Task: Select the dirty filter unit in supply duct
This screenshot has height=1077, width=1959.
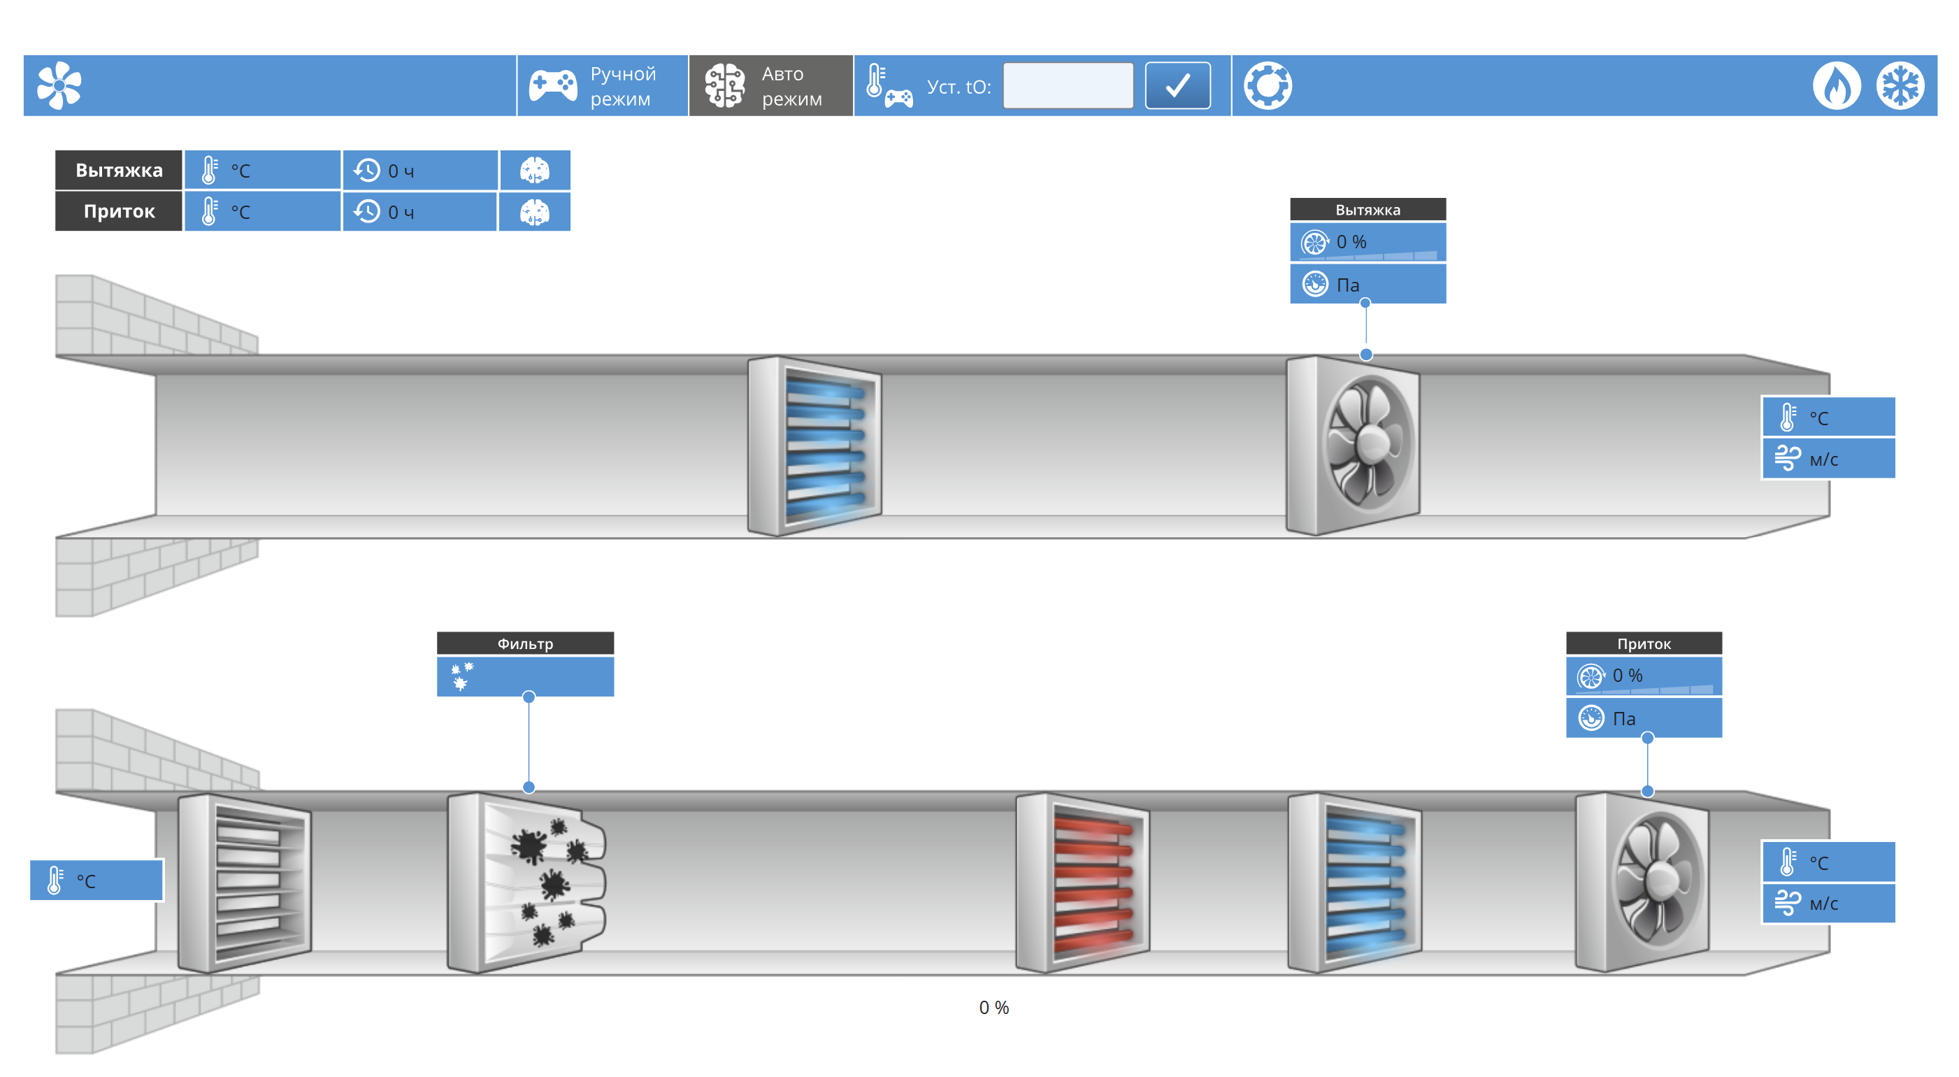Action: [x=526, y=883]
